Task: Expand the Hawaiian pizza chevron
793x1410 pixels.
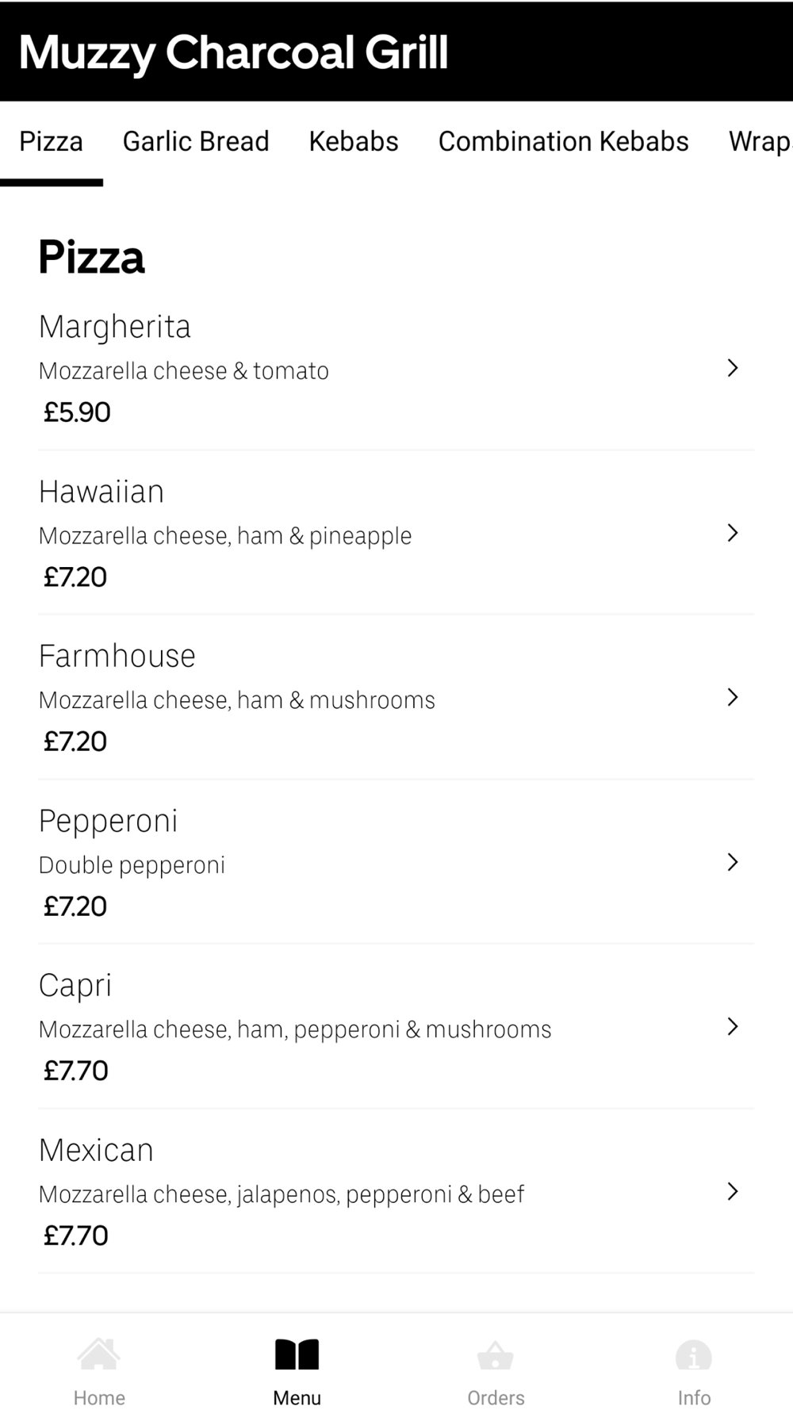Action: 733,533
